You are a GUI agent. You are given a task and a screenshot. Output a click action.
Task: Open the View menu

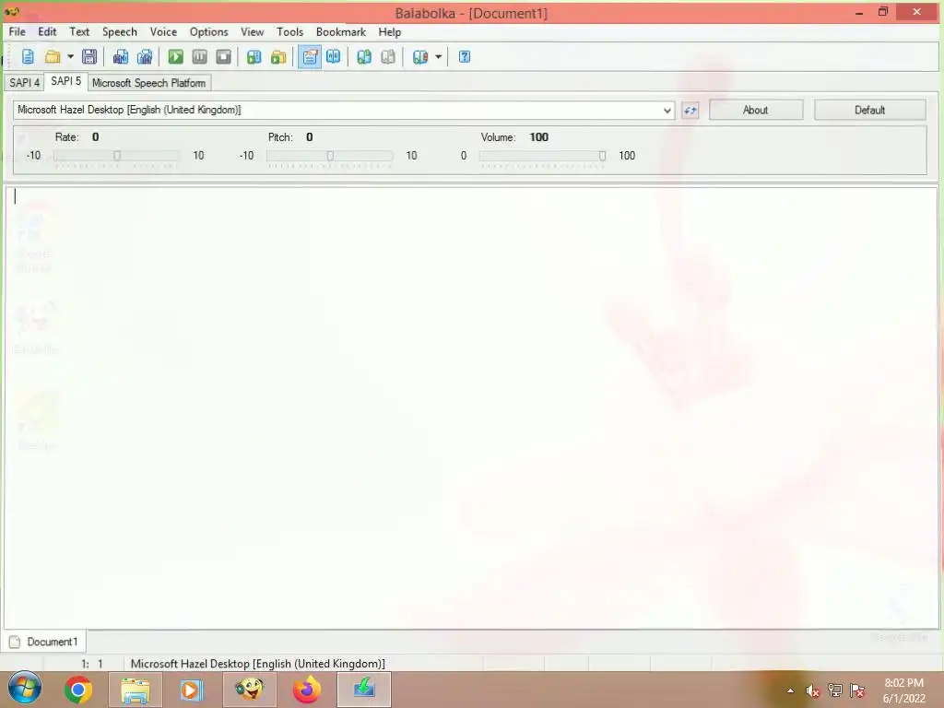coord(253,32)
